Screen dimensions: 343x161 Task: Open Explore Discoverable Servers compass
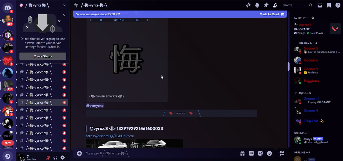click(x=8, y=156)
